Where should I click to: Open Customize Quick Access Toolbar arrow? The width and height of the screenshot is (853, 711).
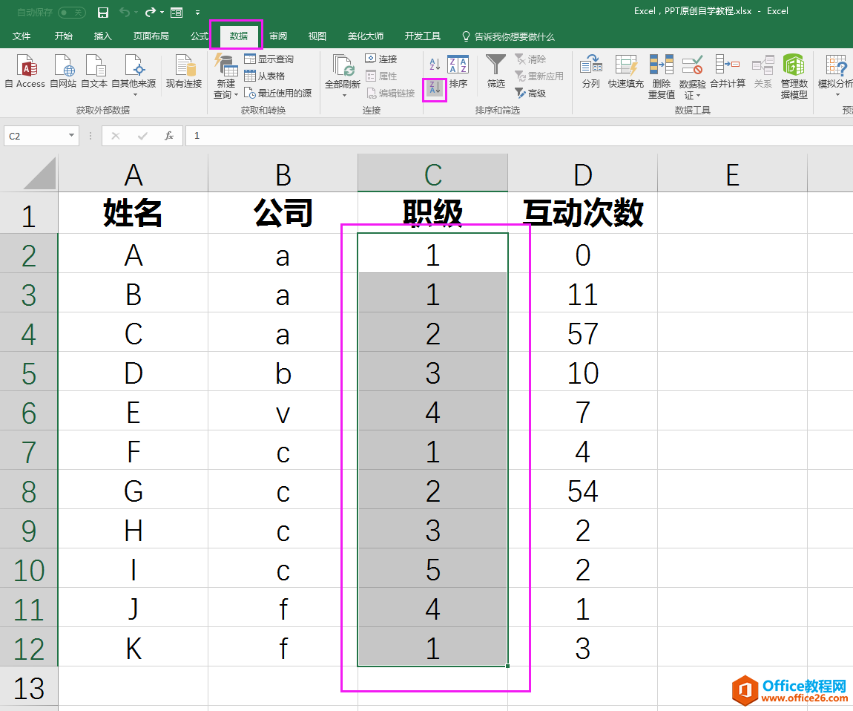(x=197, y=13)
